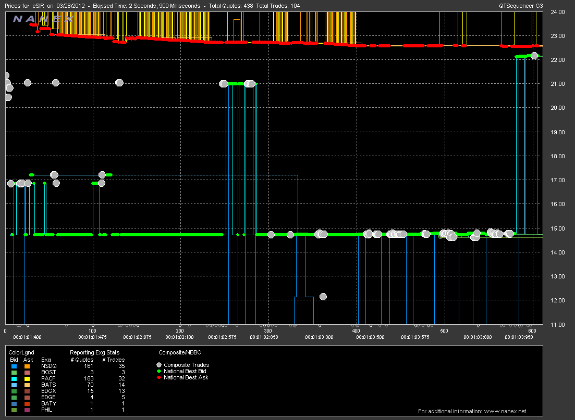Pick the BOST ask color swatch
Image resolution: width=575 pixels, height=420 pixels.
click(x=27, y=373)
